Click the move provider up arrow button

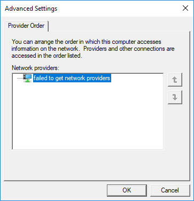point(175,80)
